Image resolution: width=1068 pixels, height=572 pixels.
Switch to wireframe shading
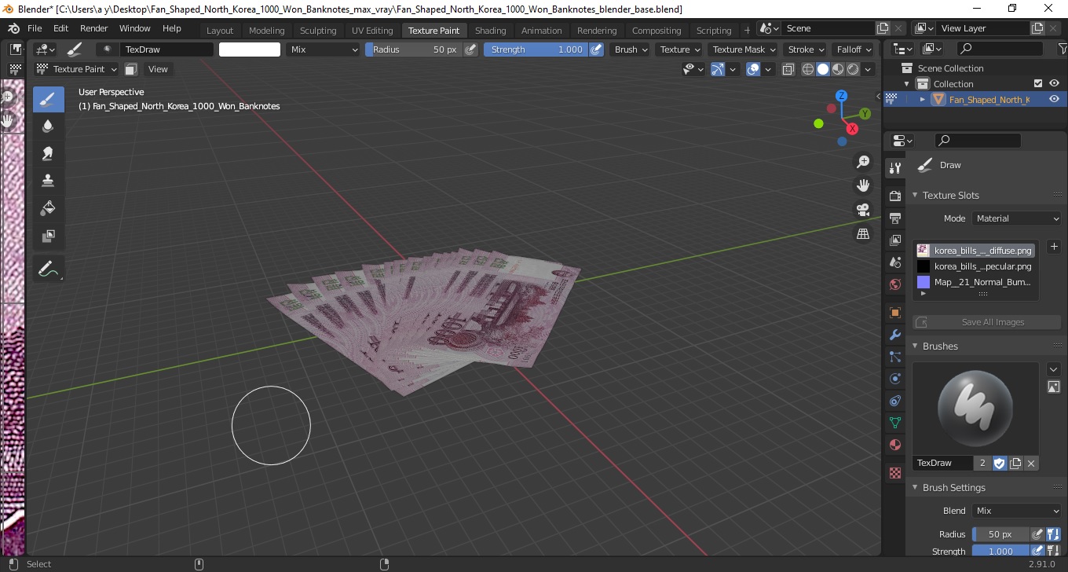[808, 69]
